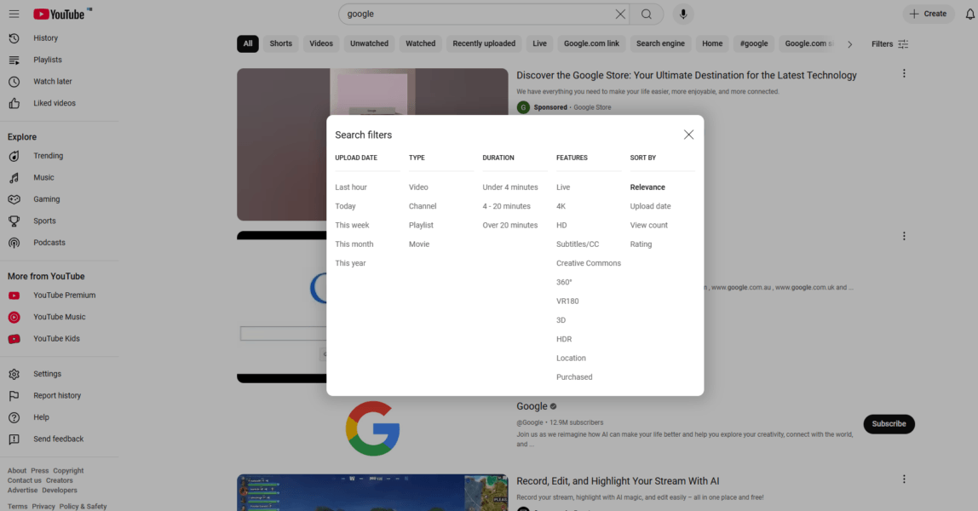This screenshot has height=511, width=978.
Task: Open the Filters panel button
Action: 889,43
